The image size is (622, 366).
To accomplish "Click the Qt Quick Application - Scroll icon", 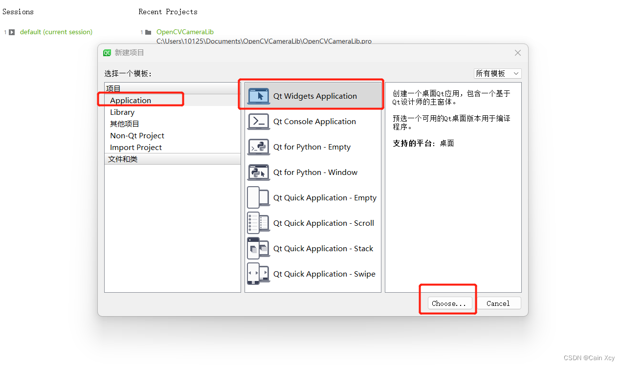I will [259, 223].
